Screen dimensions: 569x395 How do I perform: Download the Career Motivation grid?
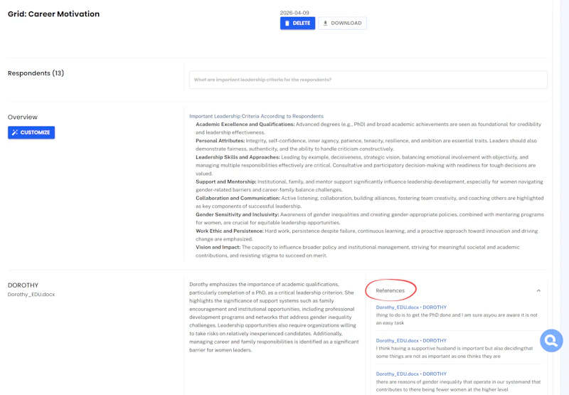(342, 23)
